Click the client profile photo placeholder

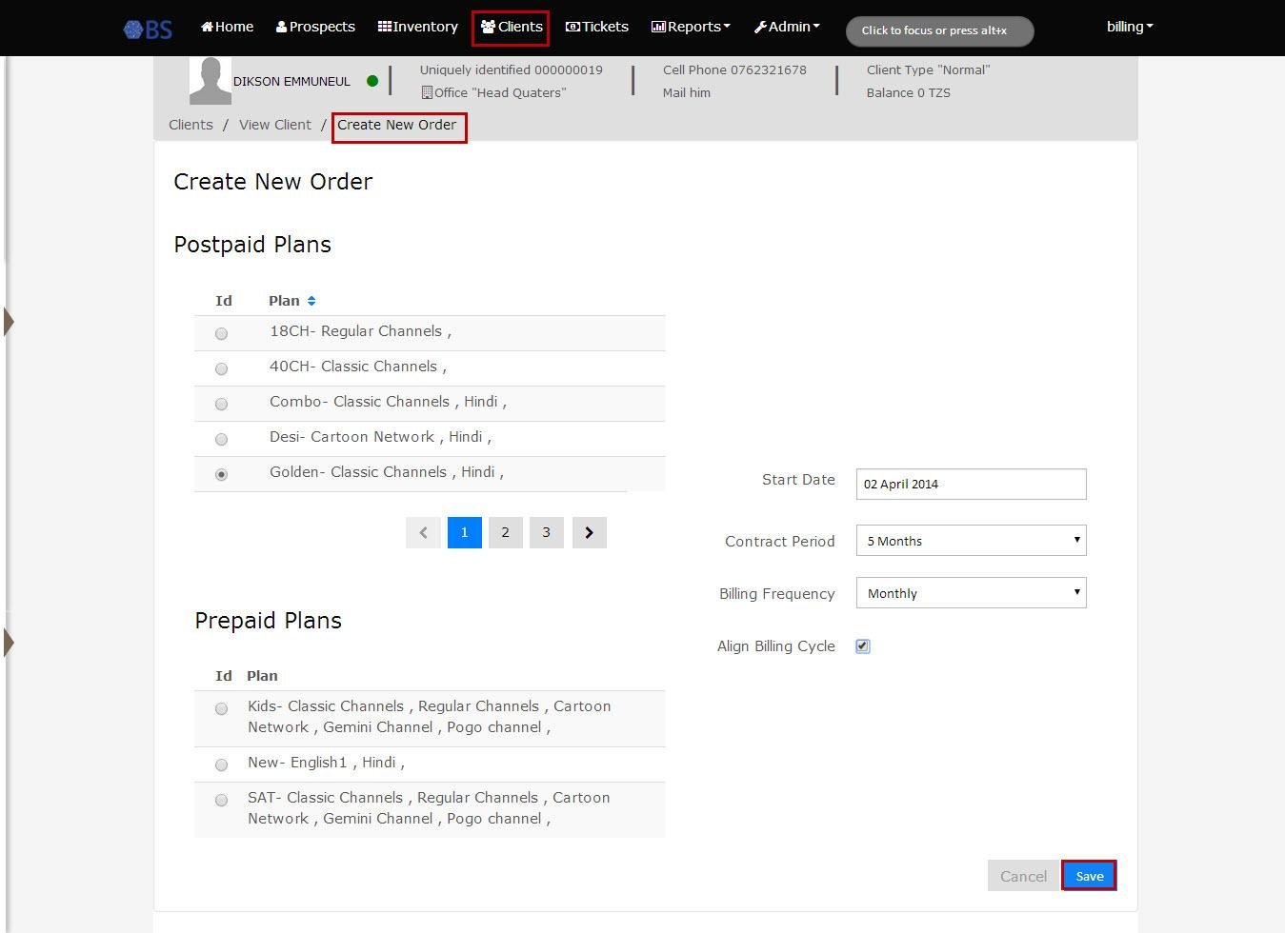[x=210, y=80]
